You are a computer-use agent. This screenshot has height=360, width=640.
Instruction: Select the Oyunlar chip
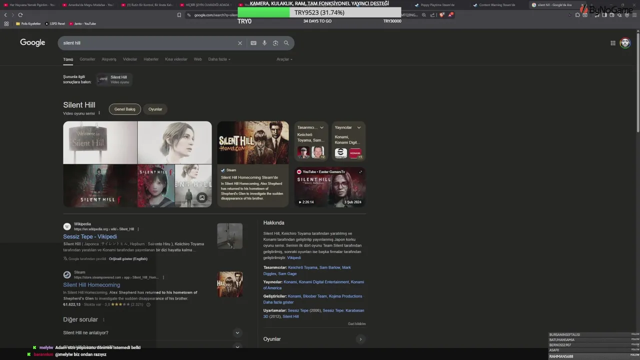(x=155, y=109)
